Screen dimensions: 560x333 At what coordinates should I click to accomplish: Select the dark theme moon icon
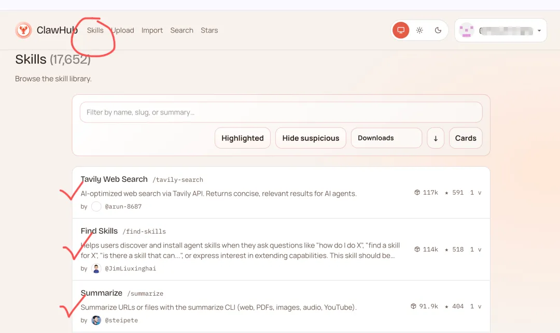[438, 31]
